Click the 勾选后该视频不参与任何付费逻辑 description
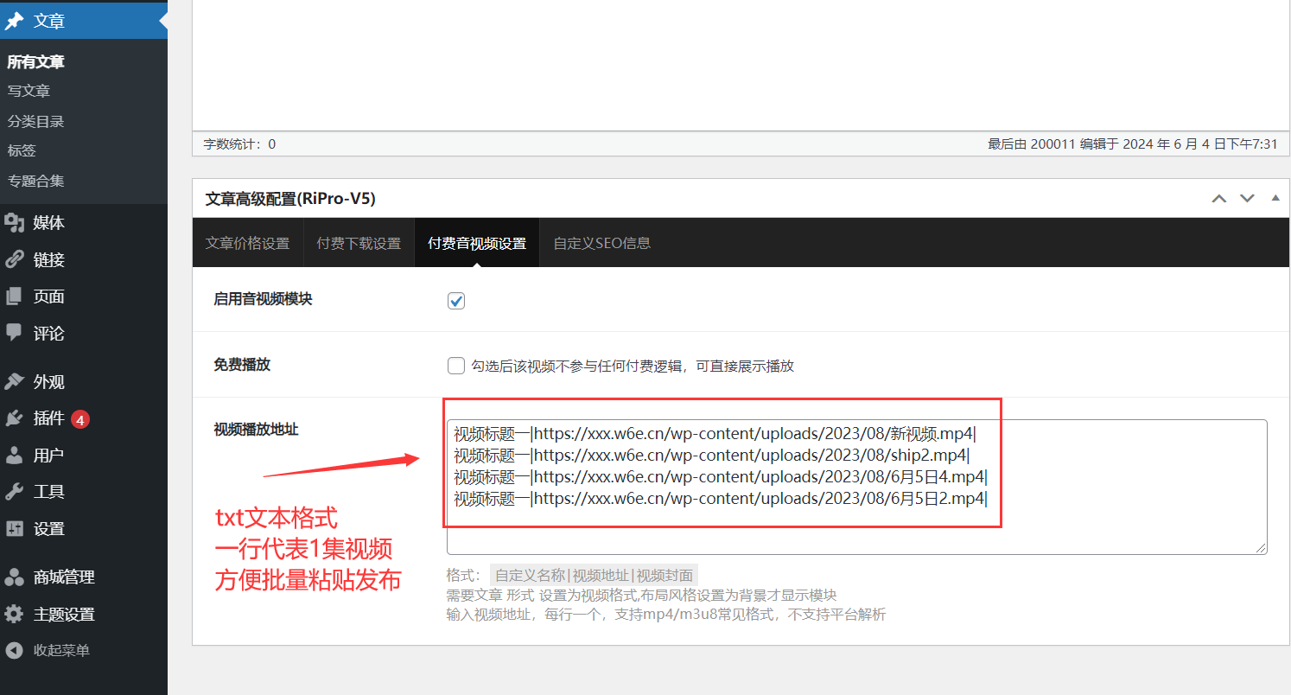The height and width of the screenshot is (695, 1291). (633, 366)
